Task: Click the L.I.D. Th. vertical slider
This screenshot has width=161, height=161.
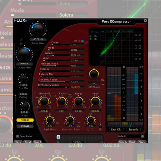Action: point(100,120)
